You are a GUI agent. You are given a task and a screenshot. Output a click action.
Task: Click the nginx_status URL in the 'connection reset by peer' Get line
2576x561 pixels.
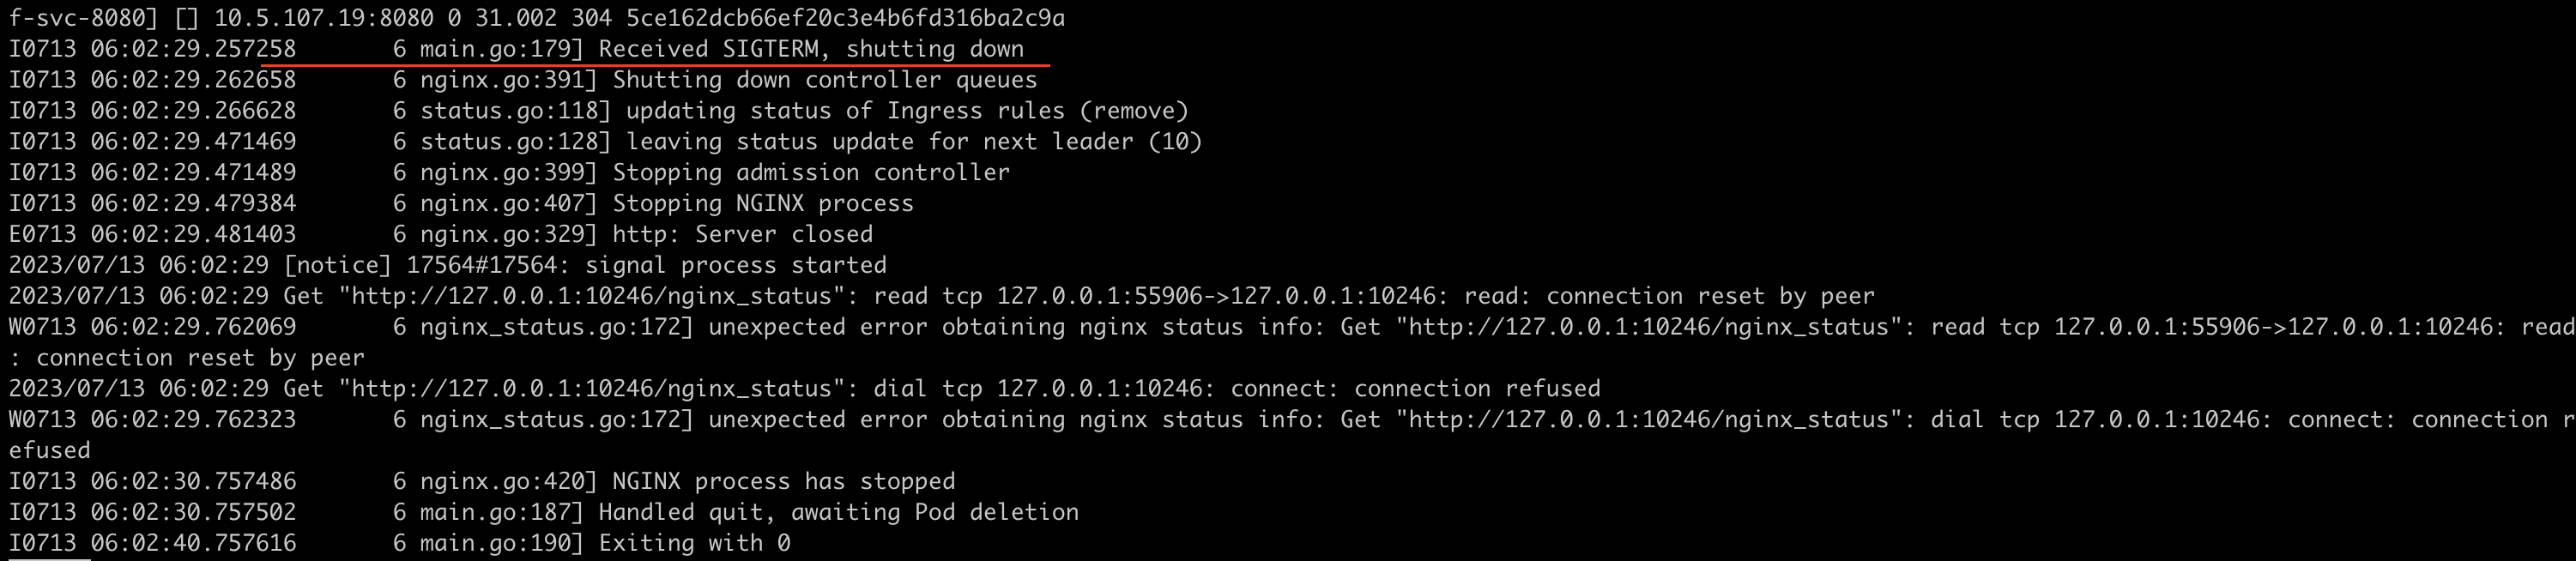(x=592, y=297)
